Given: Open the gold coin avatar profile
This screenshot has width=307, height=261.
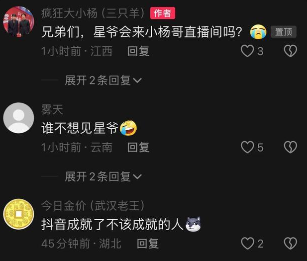Looking at the screenshot, I should coord(18,214).
